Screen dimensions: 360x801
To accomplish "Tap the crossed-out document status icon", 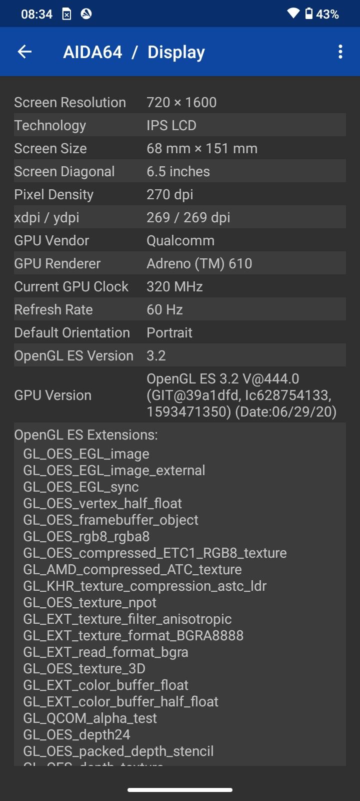I will 66,14.
